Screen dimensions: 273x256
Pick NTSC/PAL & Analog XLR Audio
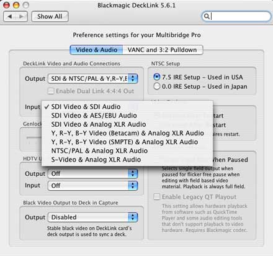[127, 150]
